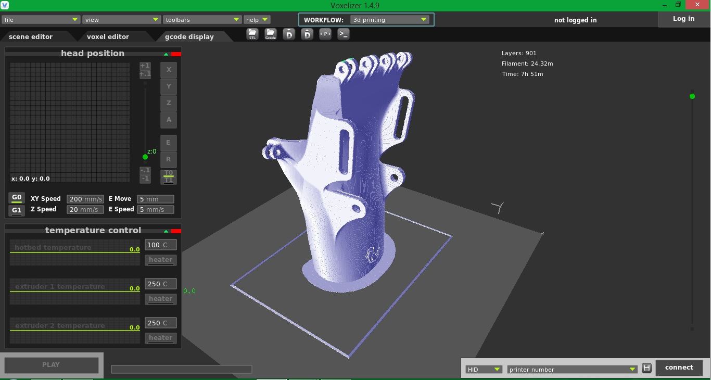Switch to G0 move mode
711x380 pixels.
17,198
